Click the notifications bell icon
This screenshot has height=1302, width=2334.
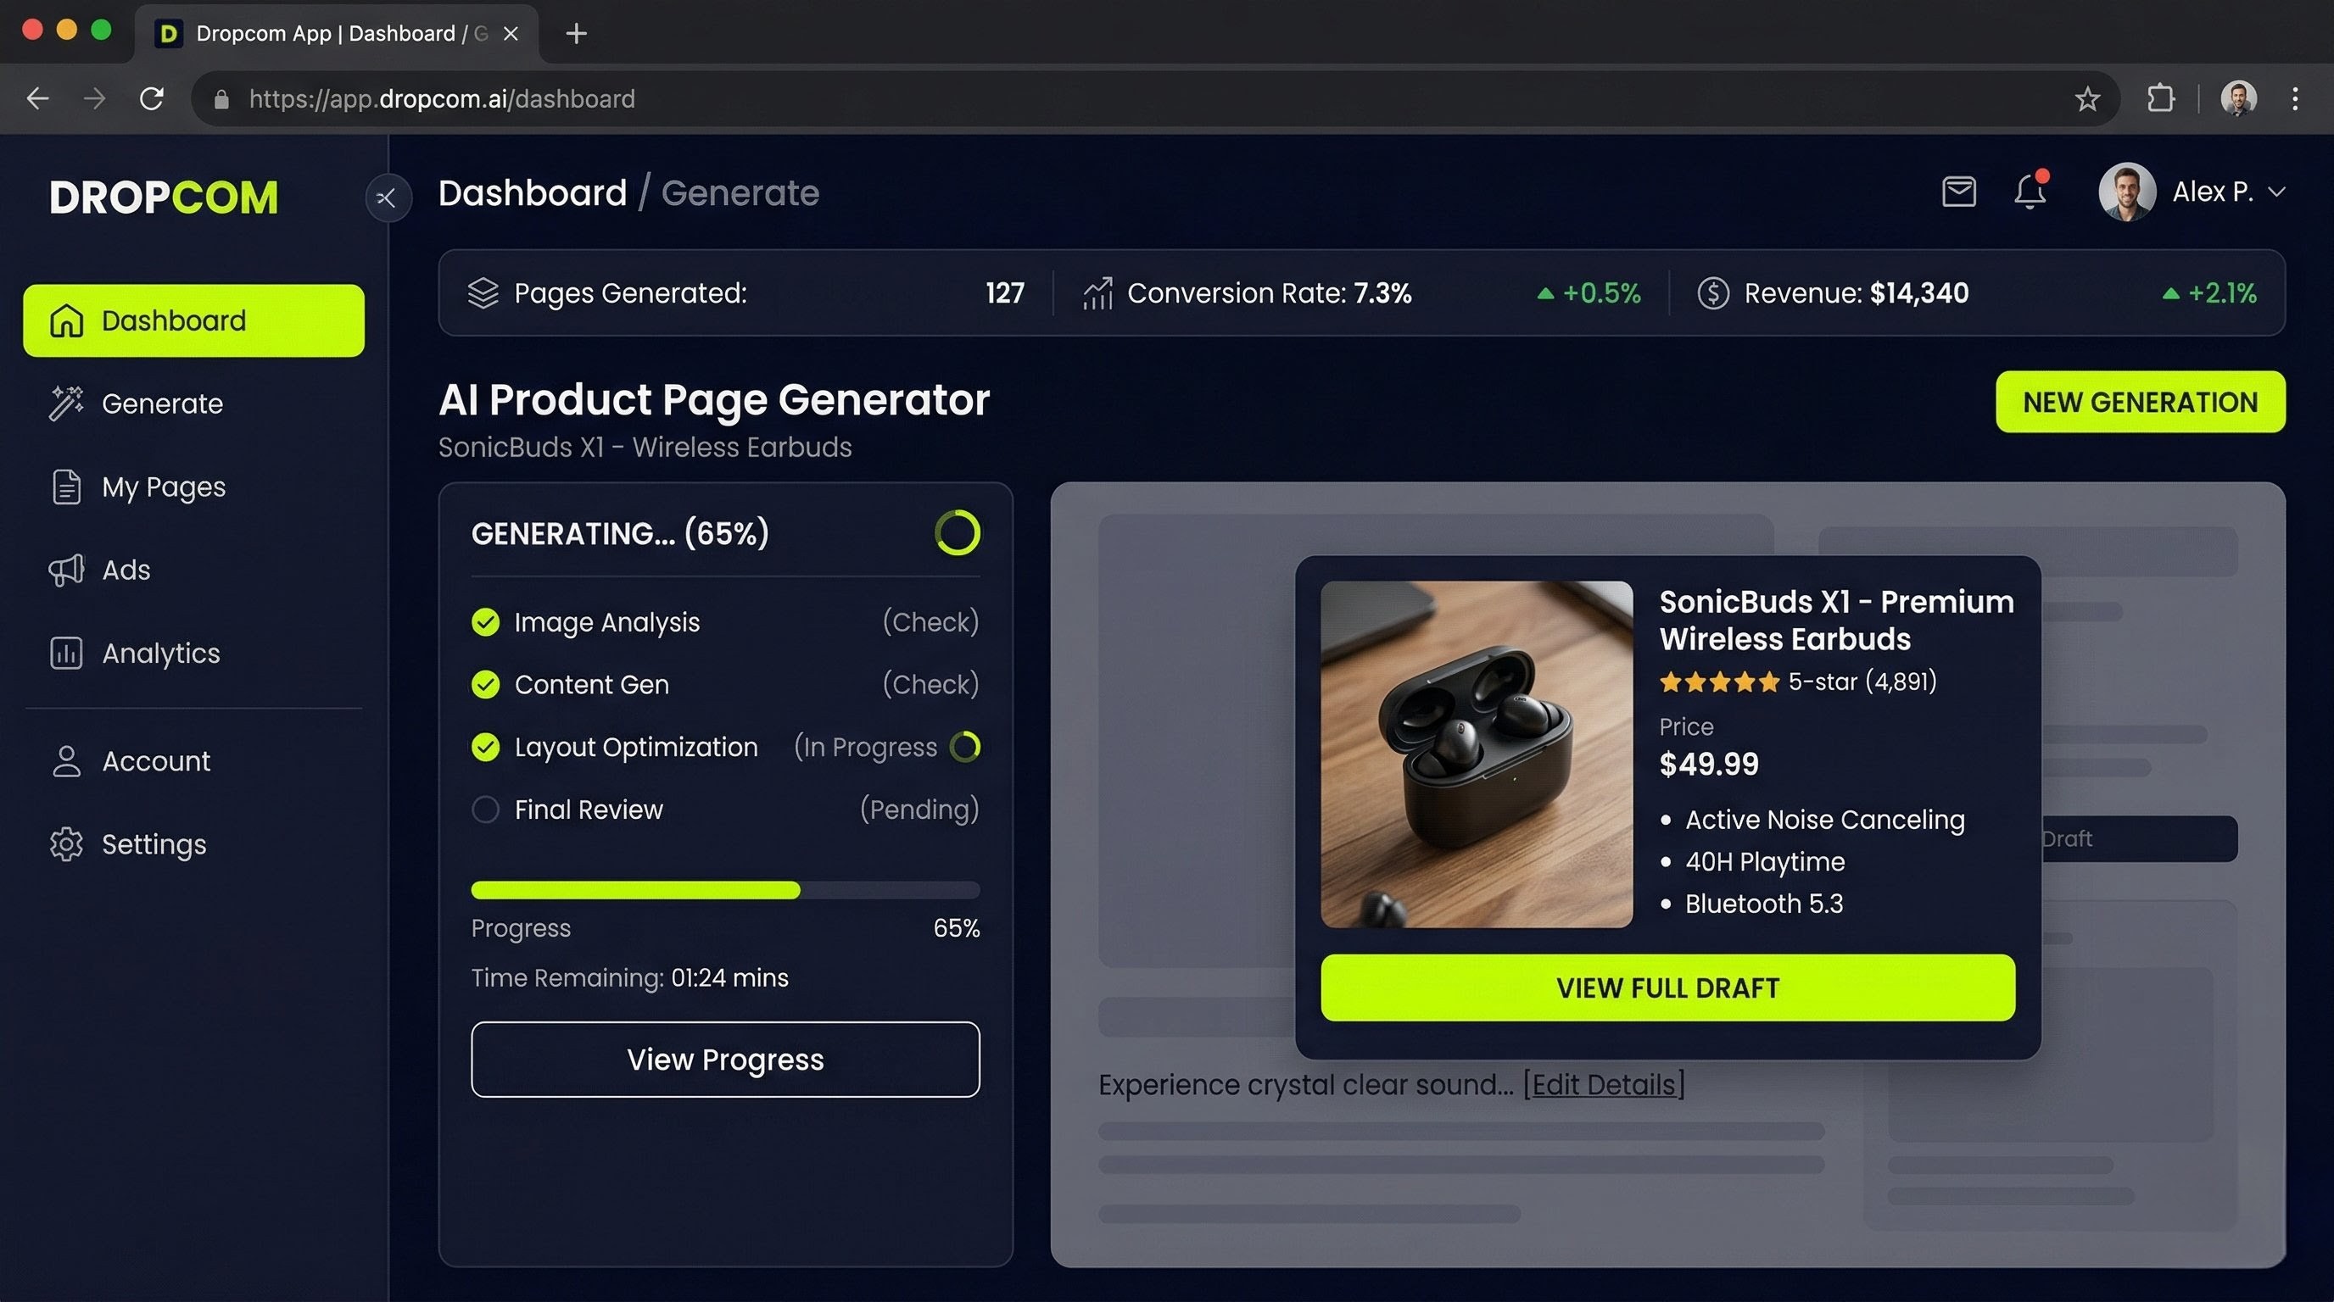(x=2030, y=192)
